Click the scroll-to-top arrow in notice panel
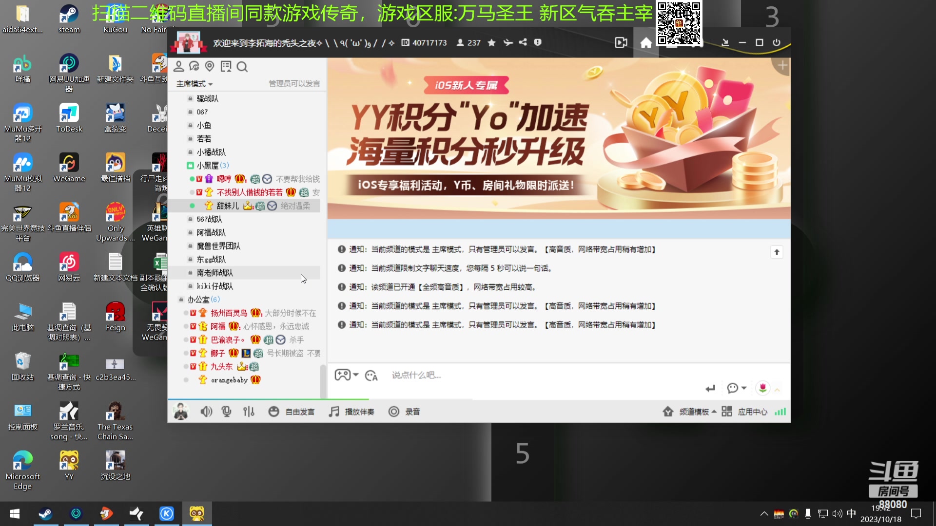 (x=776, y=252)
